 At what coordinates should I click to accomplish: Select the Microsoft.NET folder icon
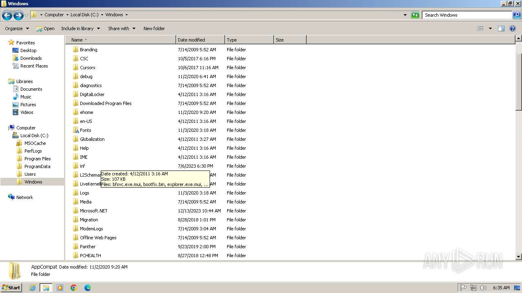click(x=75, y=211)
